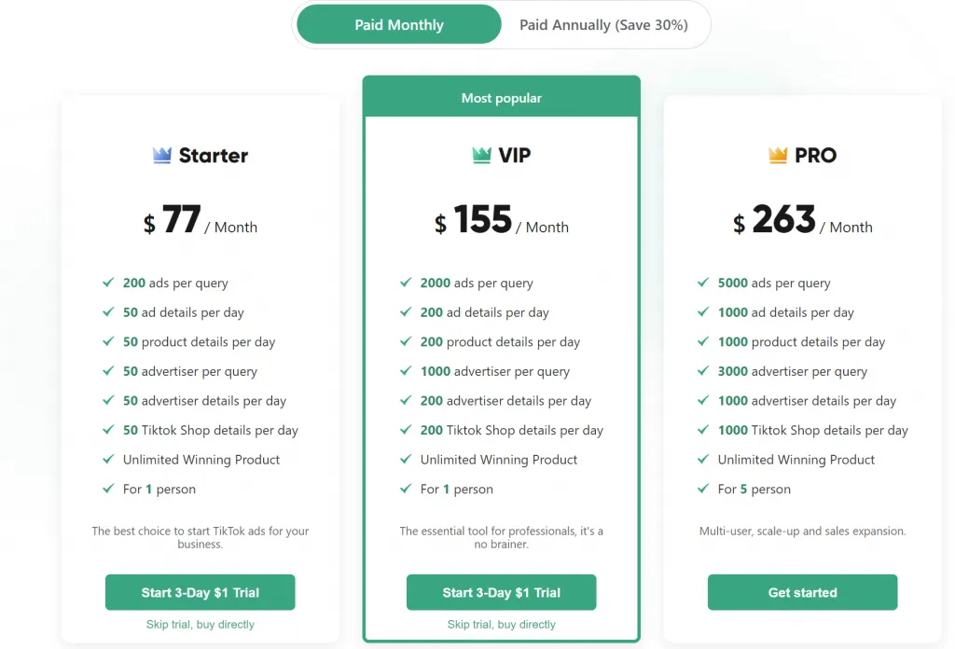Select the Most popular plan header
Screen dimensions: 955x649
(x=501, y=97)
